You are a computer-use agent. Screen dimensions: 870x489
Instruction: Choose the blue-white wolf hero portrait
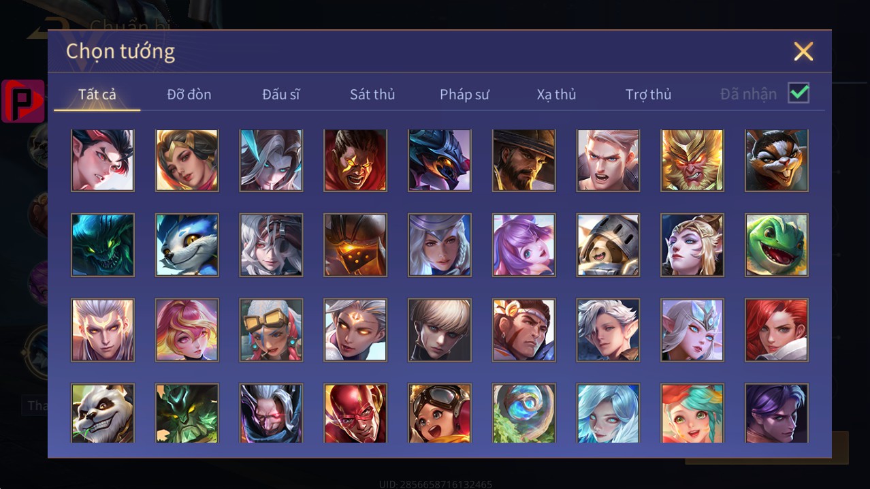187,245
